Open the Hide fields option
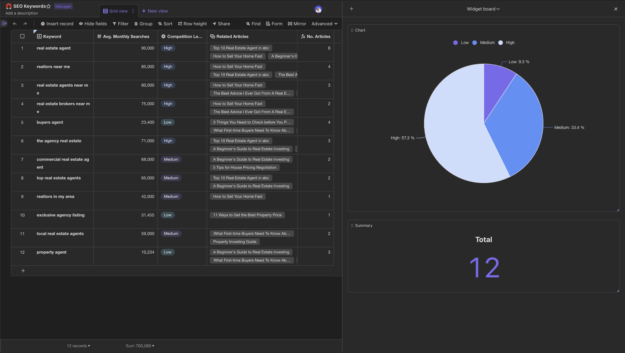 point(93,24)
